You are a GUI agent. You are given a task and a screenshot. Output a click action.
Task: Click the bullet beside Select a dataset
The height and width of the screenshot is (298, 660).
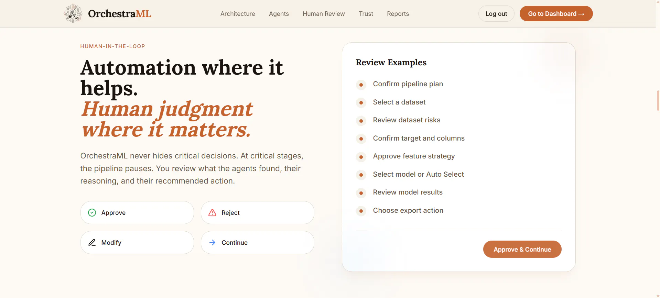click(361, 103)
